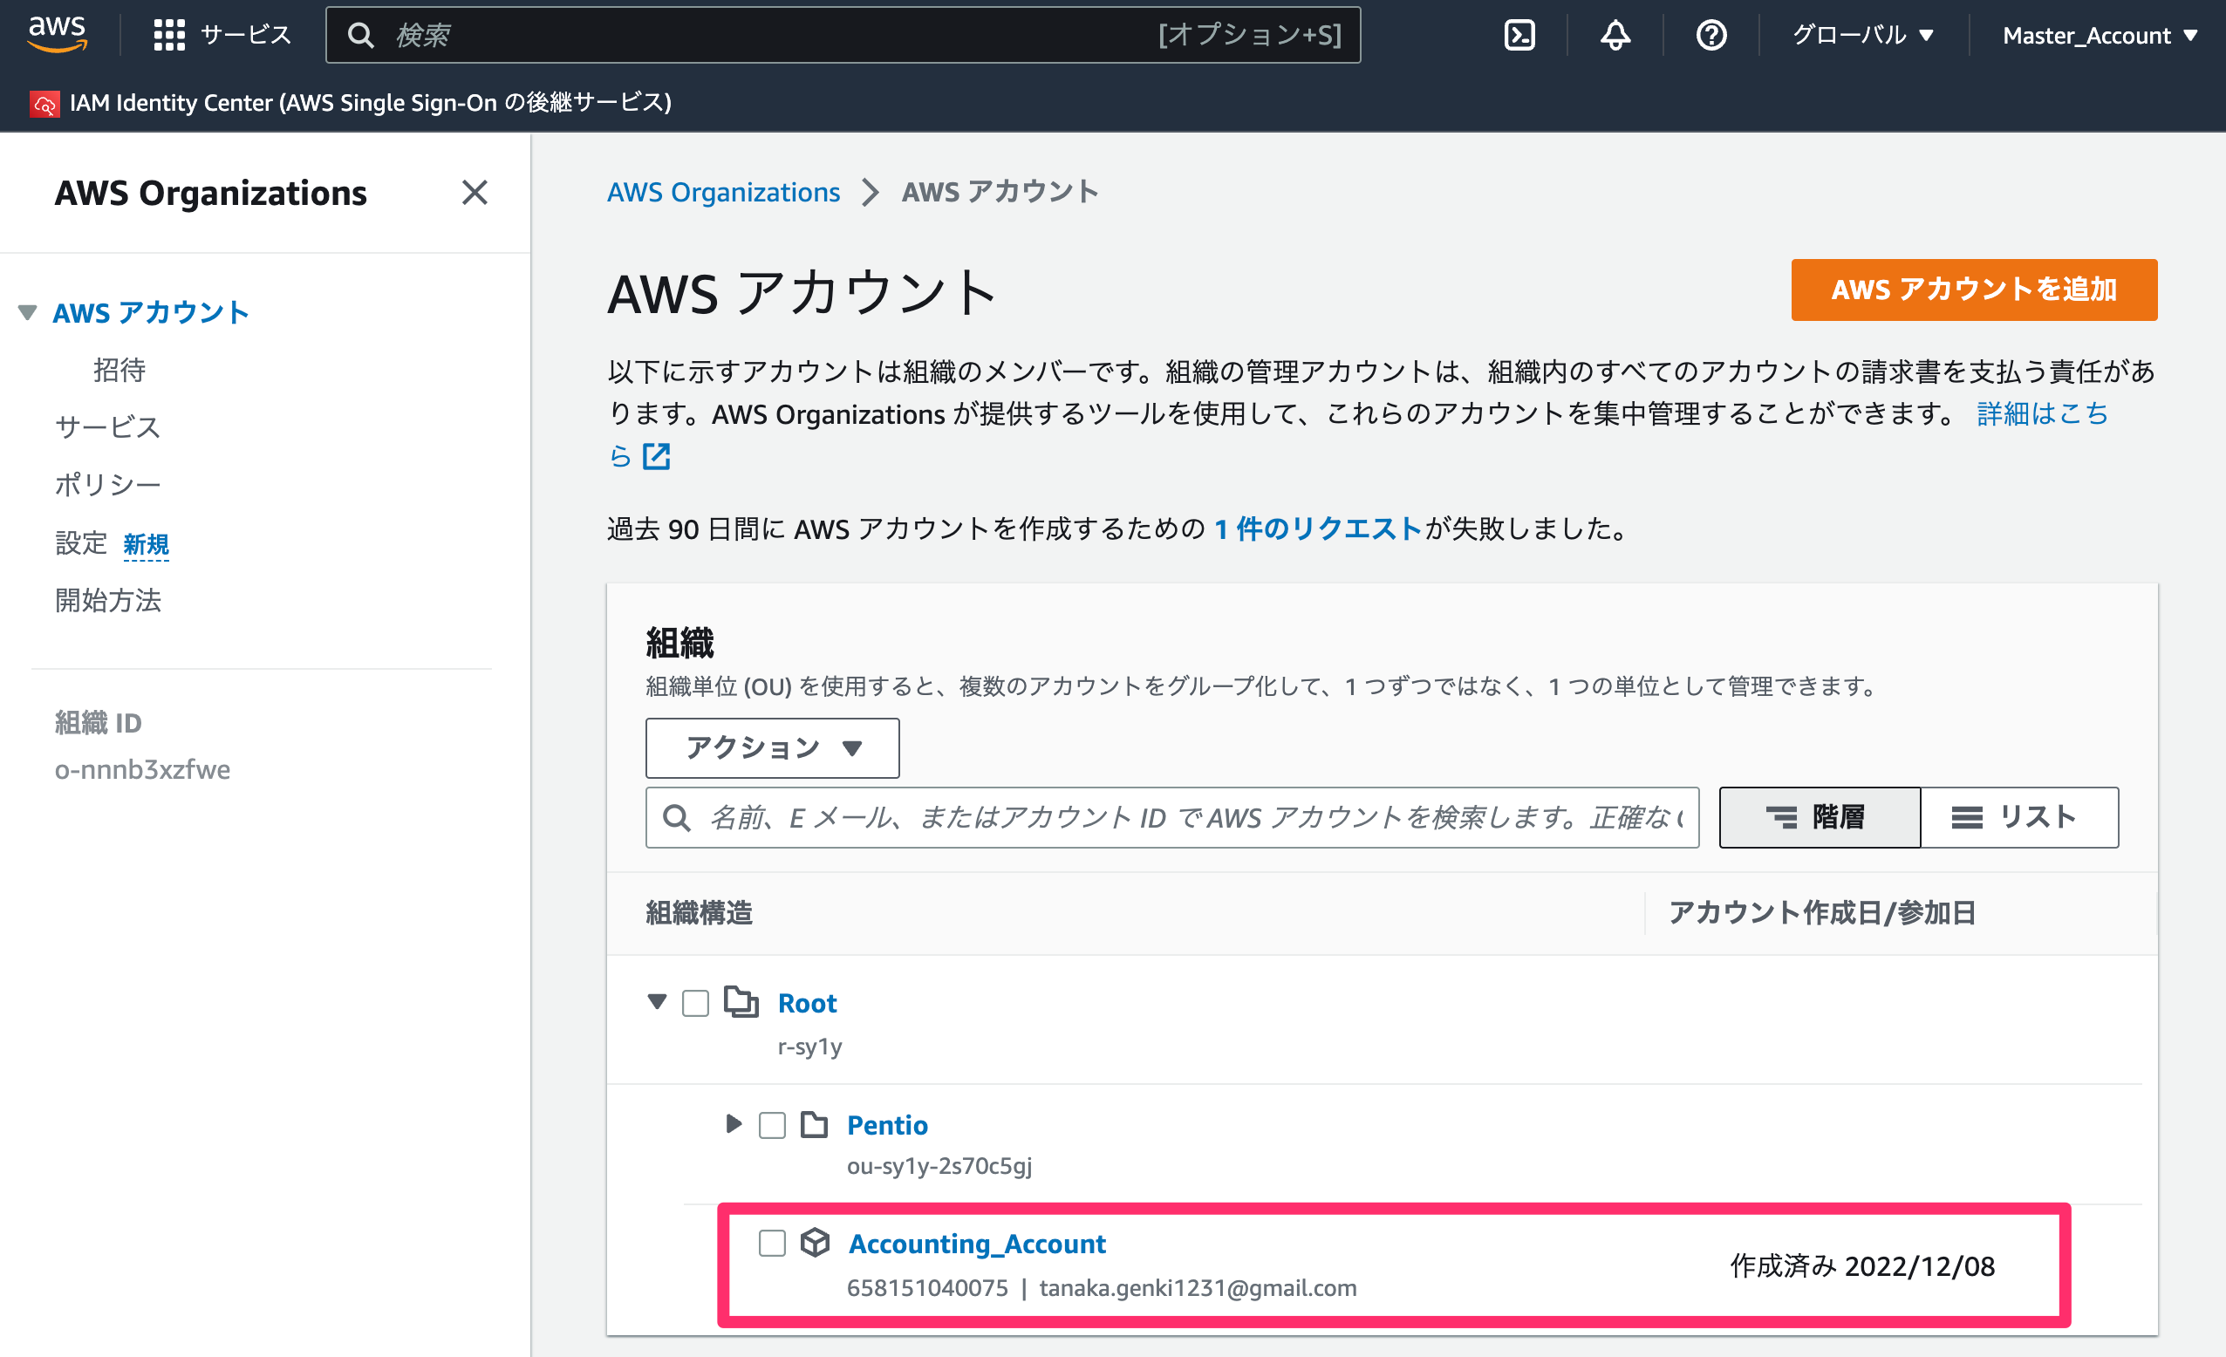The height and width of the screenshot is (1357, 2226).
Task: Open the Pentio OU link
Action: (x=887, y=1125)
